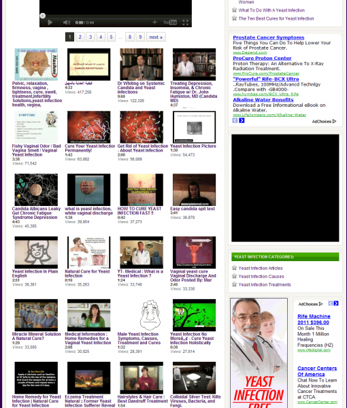Play the video in the player
Screen dimensions: 347x408
tap(50, 22)
